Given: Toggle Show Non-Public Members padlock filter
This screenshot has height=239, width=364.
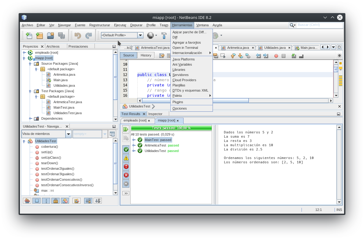Looking at the screenshot, I should pos(56,201).
